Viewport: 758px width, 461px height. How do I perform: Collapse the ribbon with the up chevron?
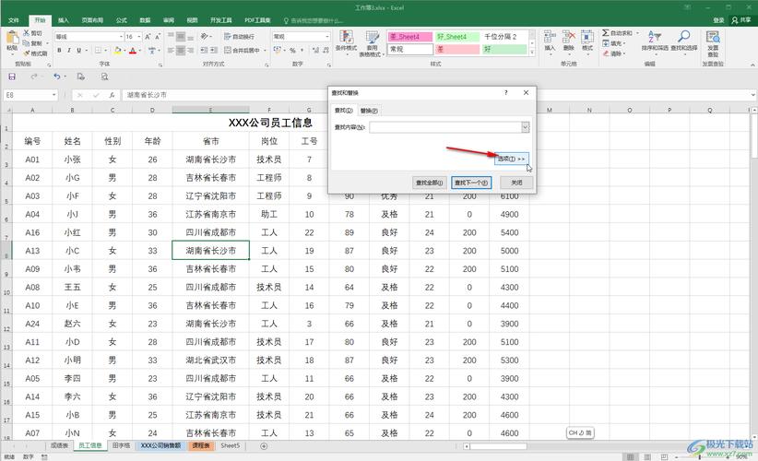point(752,65)
